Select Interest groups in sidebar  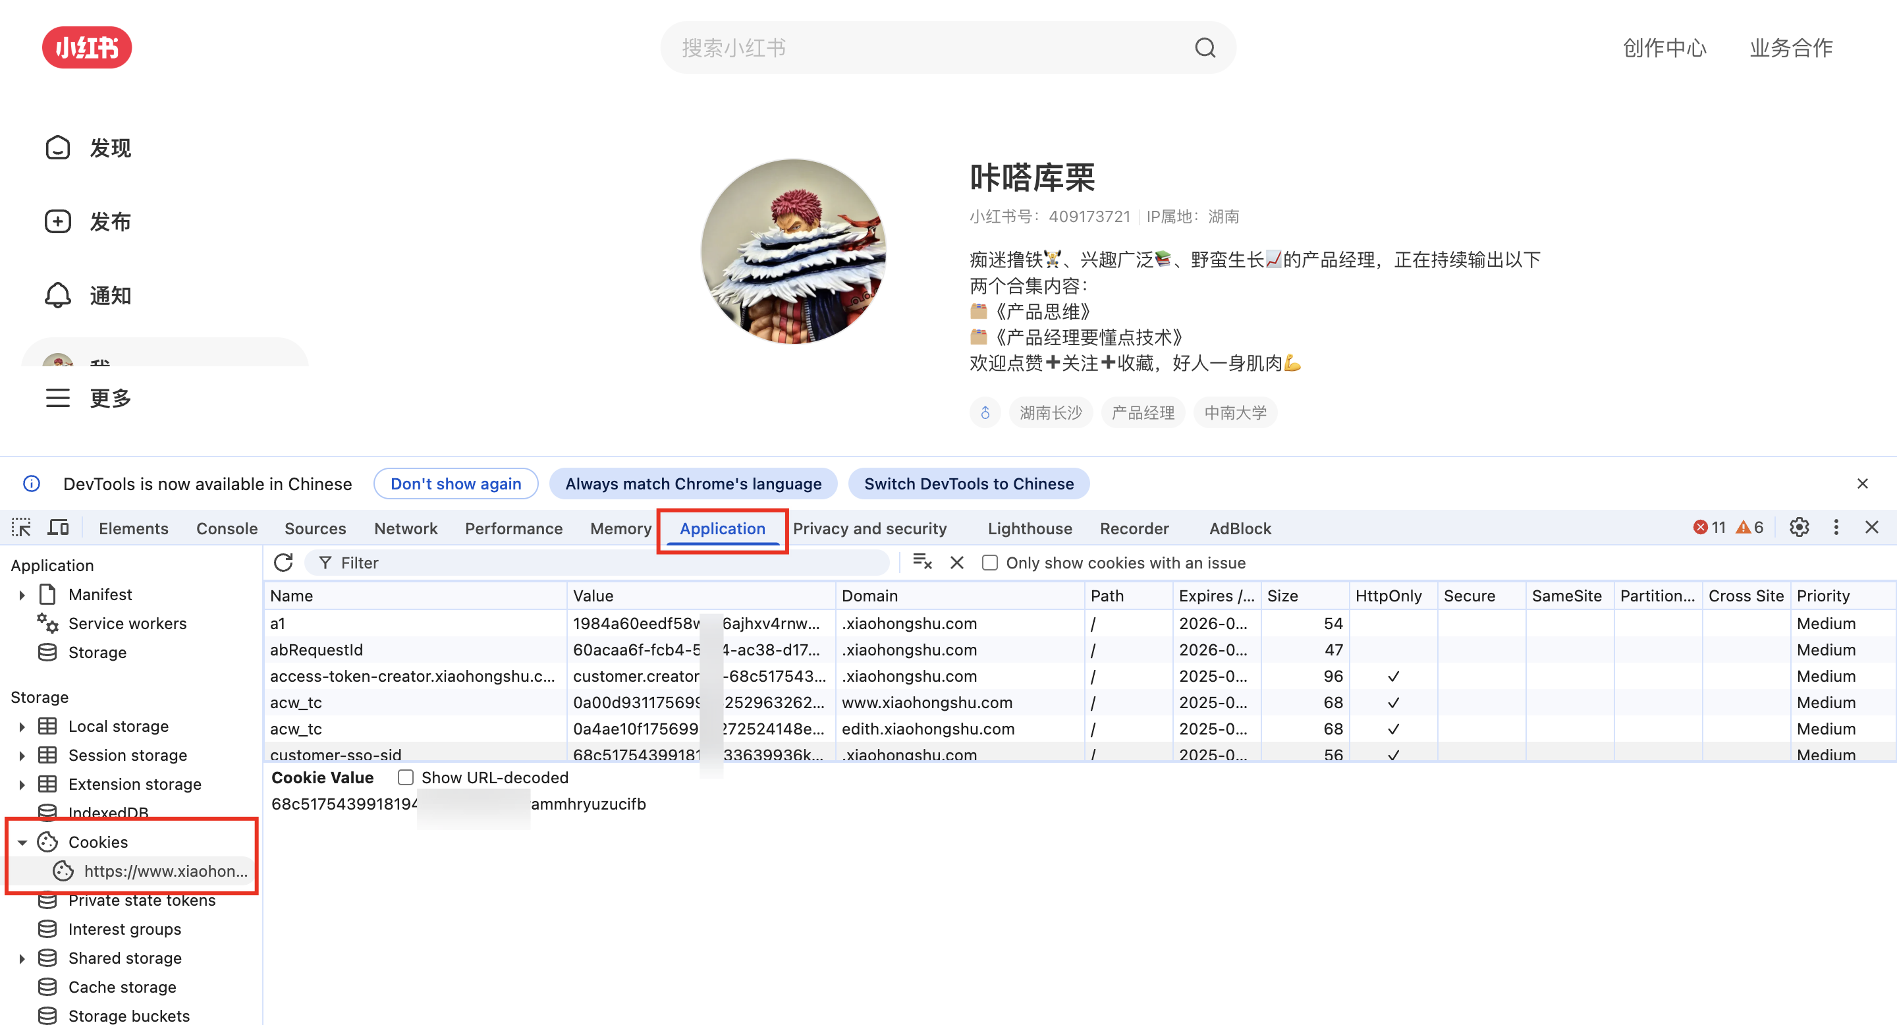click(124, 929)
